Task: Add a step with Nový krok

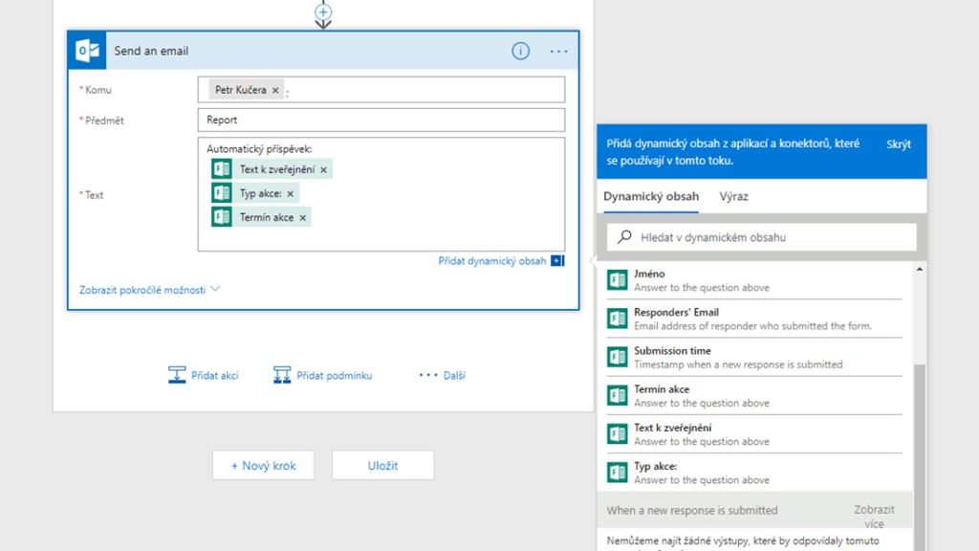Action: click(x=264, y=466)
